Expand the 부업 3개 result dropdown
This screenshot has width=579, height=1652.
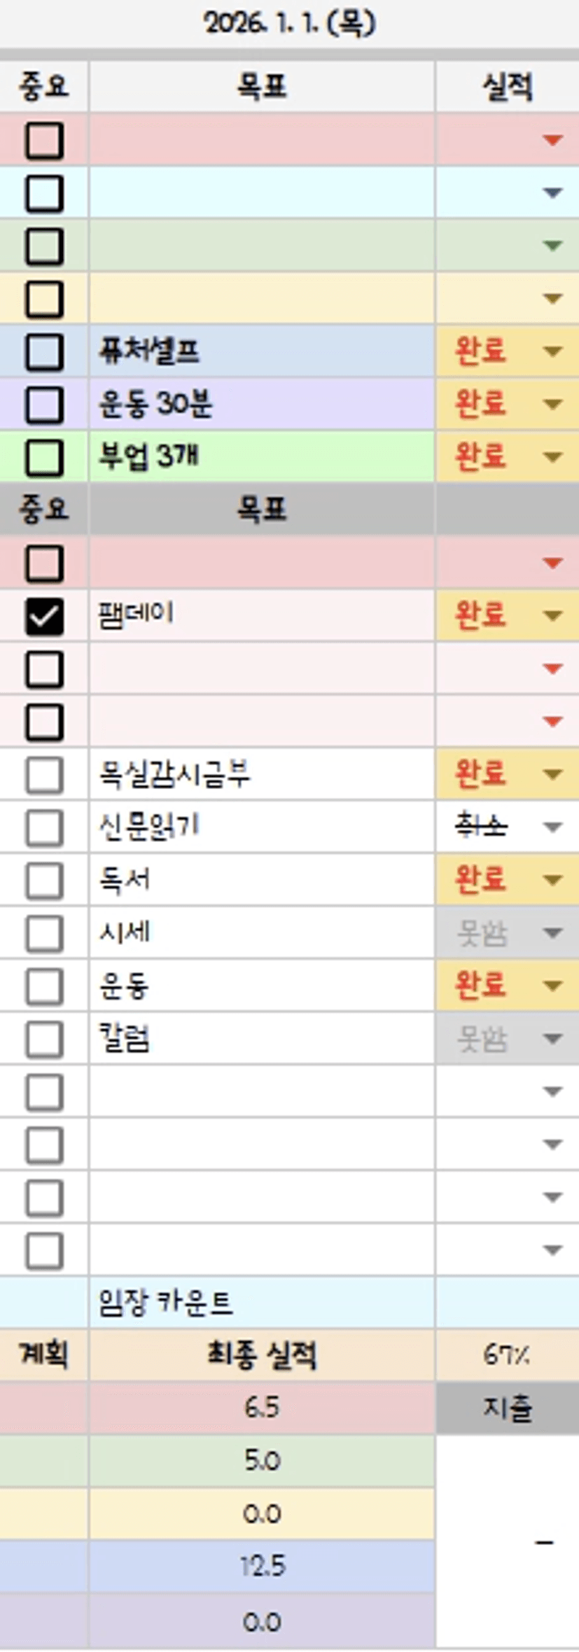pyautogui.click(x=552, y=458)
